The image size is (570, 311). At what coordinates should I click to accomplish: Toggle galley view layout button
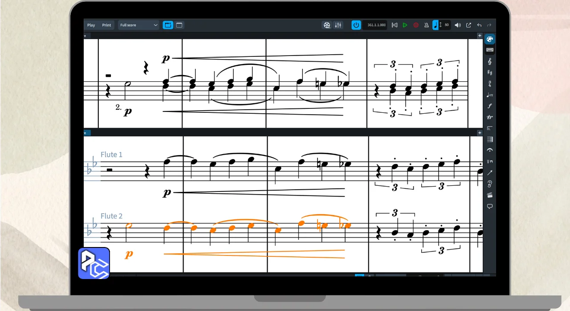click(179, 25)
